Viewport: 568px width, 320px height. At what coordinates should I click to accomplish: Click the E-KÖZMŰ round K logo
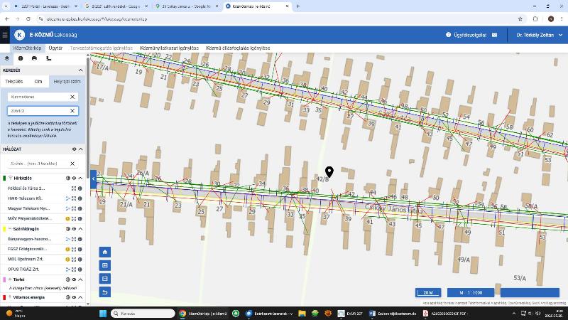pos(20,35)
